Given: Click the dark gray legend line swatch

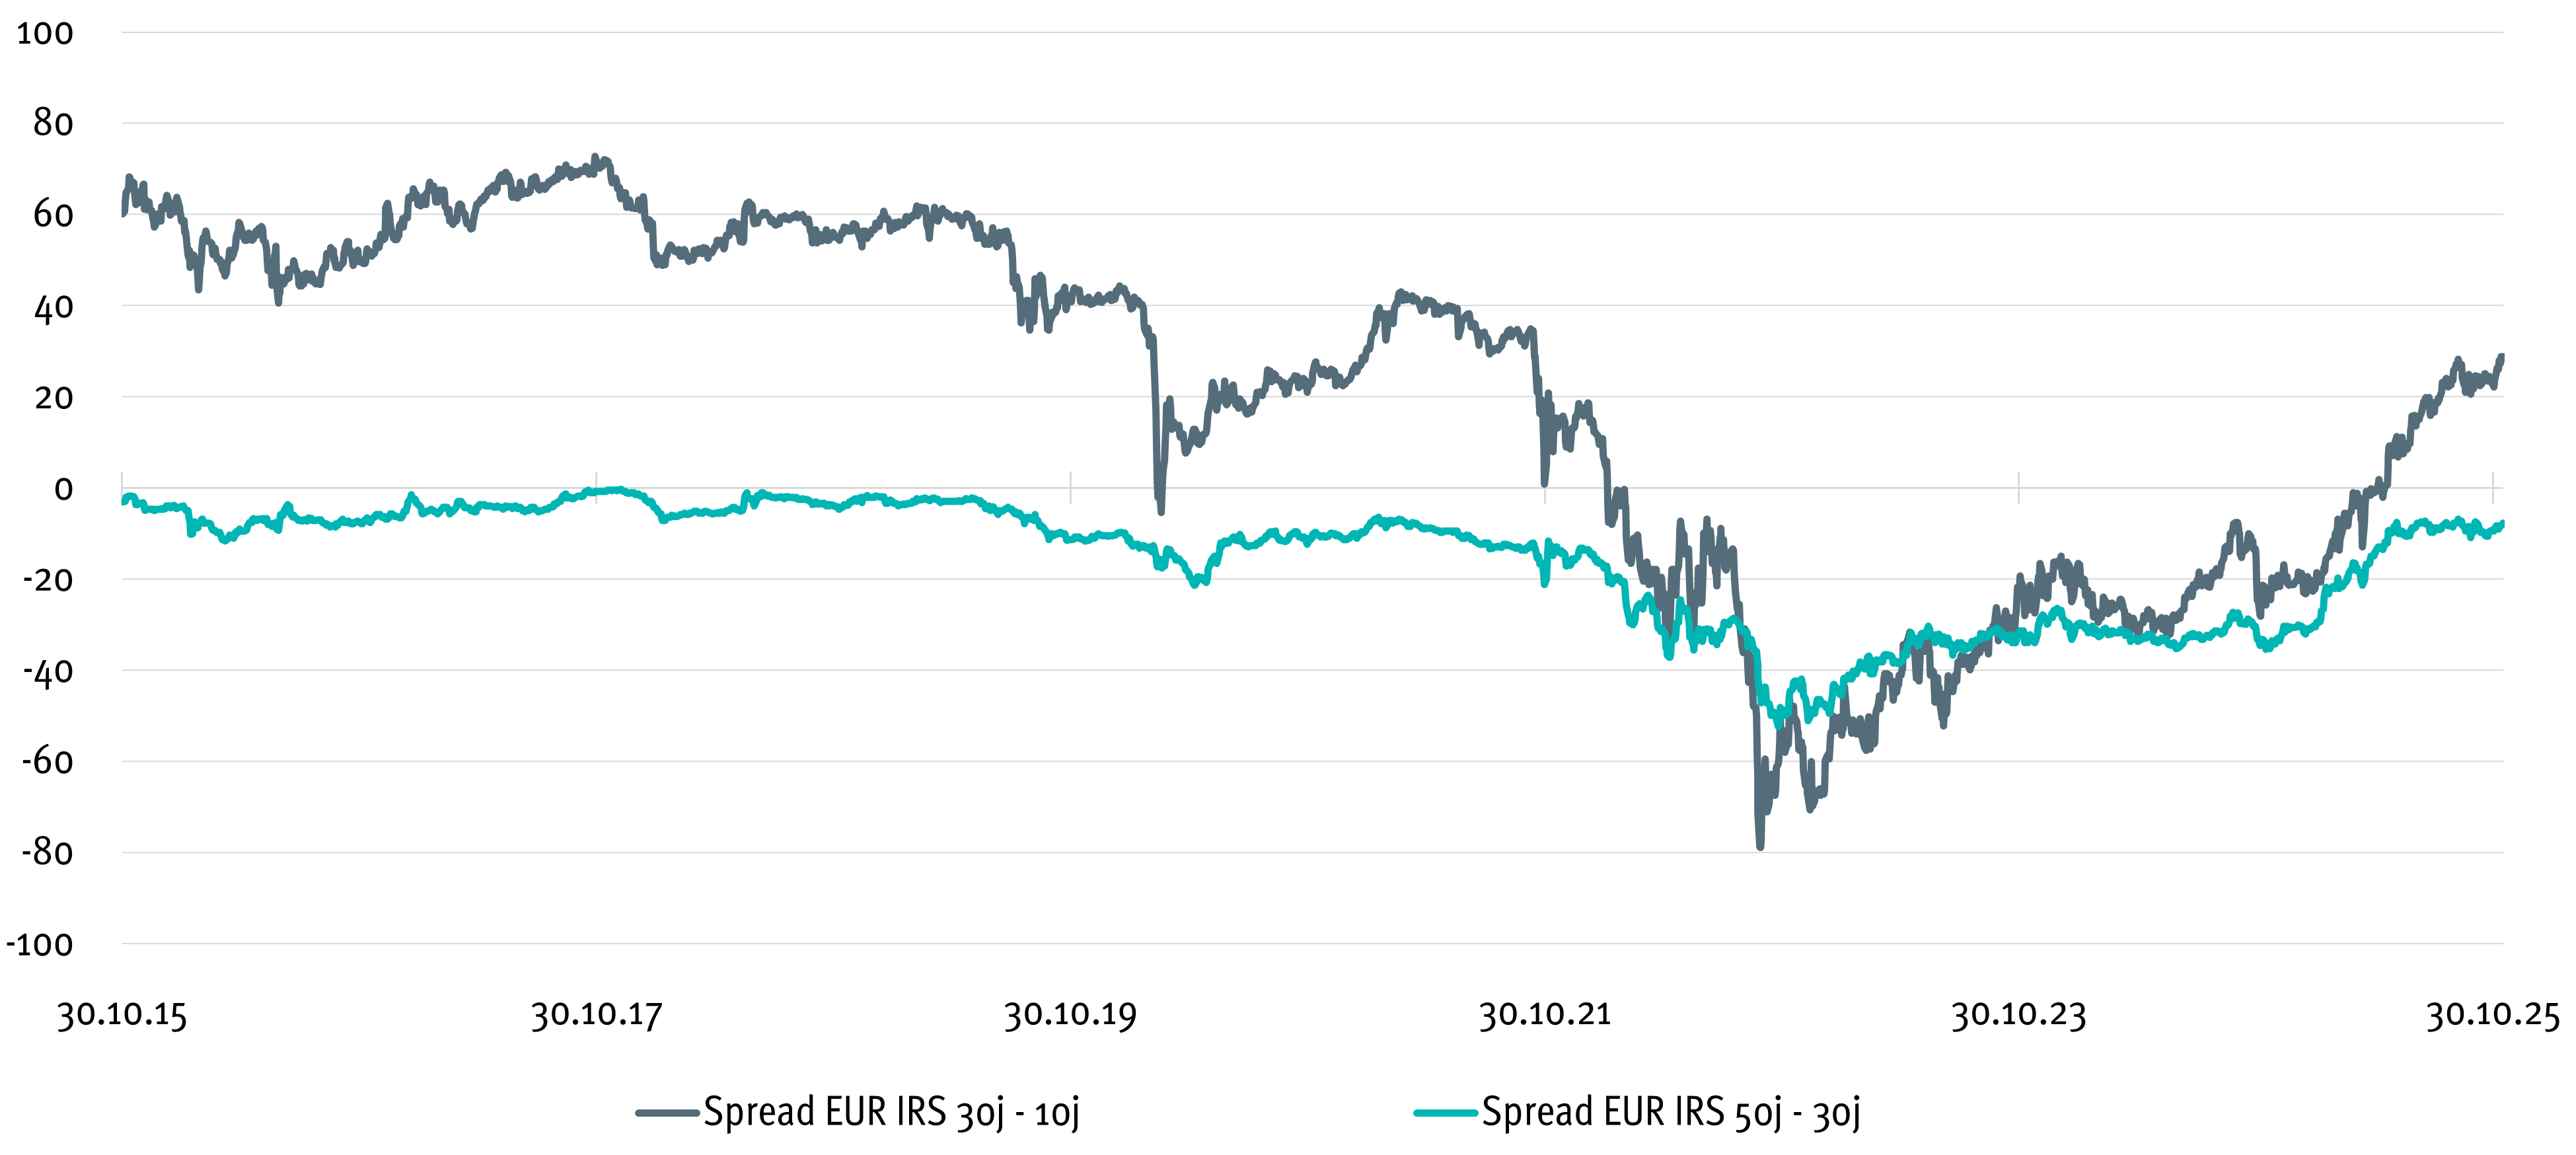Looking at the screenshot, I should [667, 1112].
